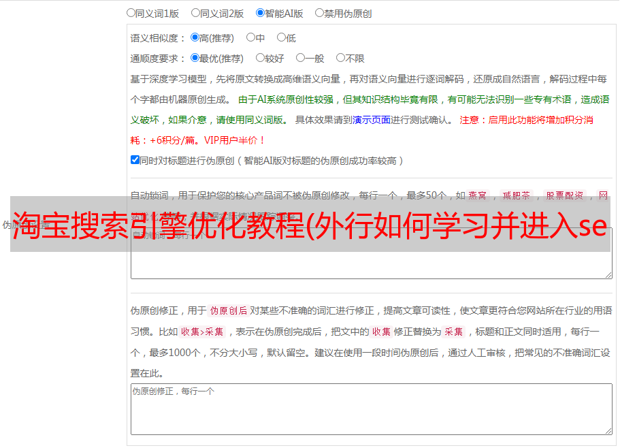This screenshot has height=448, width=620.
Task: Click the red 注意：启用此功能将增加积分消耗 notice
Action: pos(526,120)
